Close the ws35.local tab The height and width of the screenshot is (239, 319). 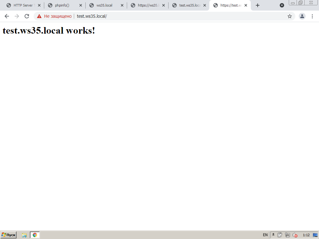tap(122, 5)
